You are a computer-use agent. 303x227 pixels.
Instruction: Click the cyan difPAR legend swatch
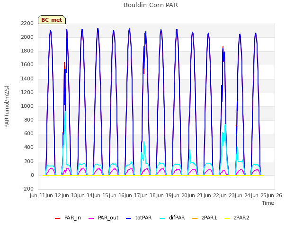pyautogui.click(x=162, y=218)
